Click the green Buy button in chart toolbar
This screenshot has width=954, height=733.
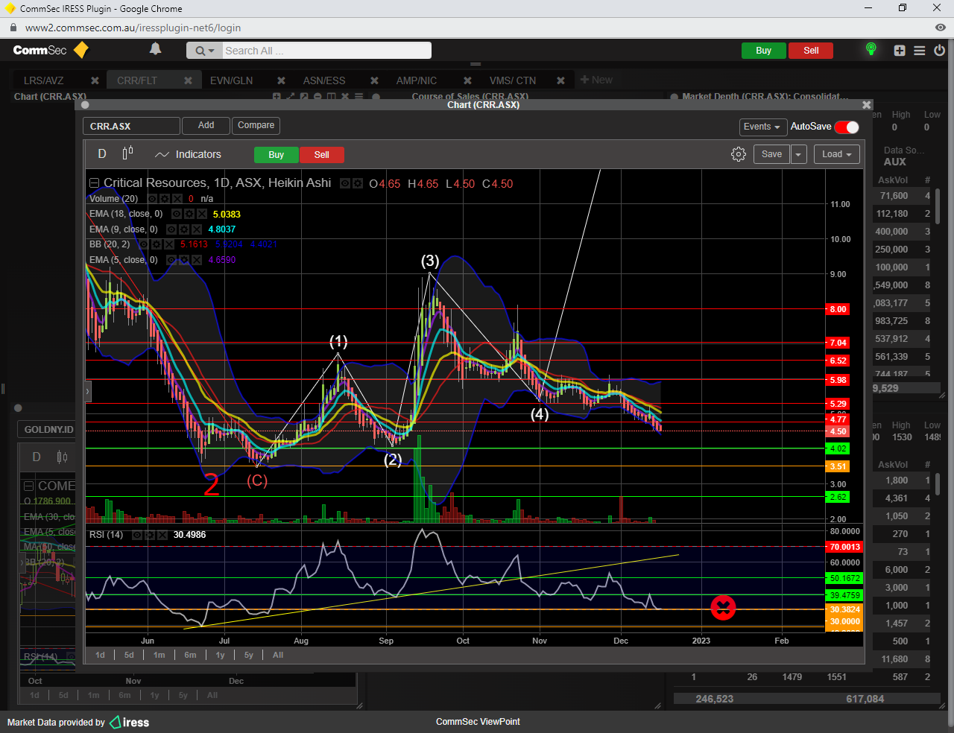tap(276, 155)
